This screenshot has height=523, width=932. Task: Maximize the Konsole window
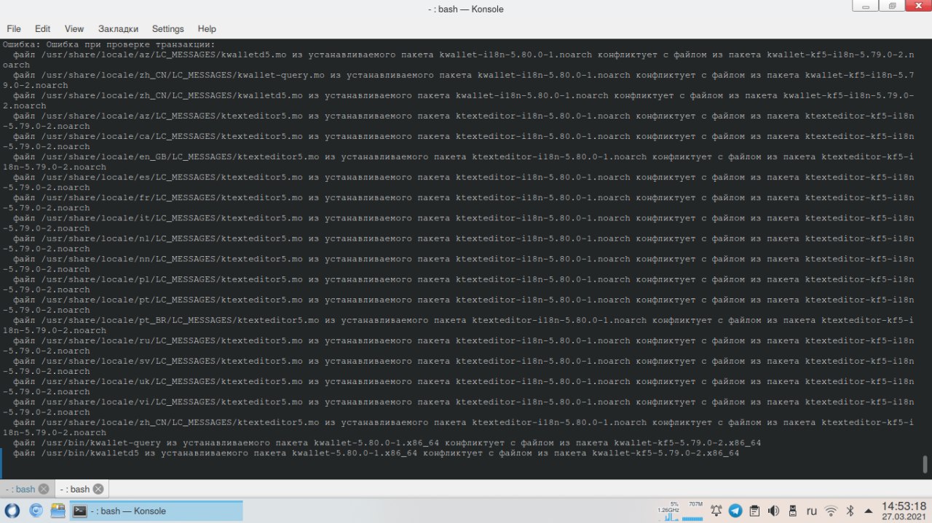pos(891,6)
